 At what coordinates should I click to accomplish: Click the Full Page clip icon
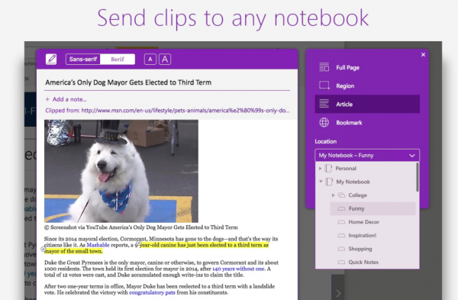(324, 67)
